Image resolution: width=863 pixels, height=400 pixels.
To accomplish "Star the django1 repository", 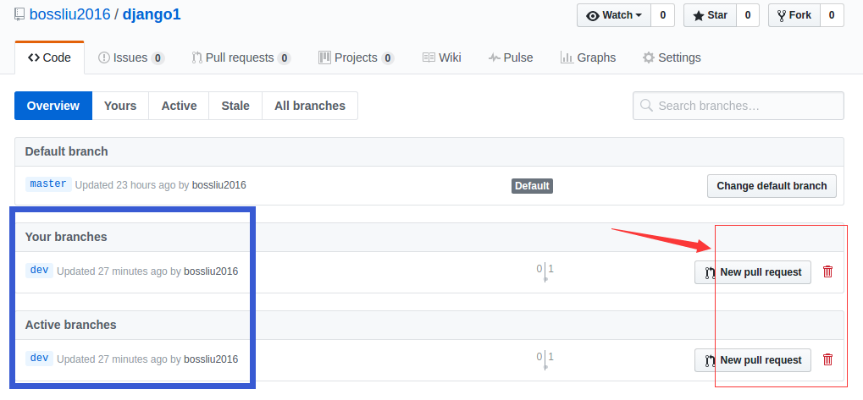I will pos(710,15).
